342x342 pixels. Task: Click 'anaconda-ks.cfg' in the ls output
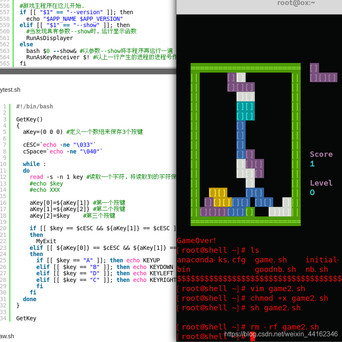(x=211, y=260)
